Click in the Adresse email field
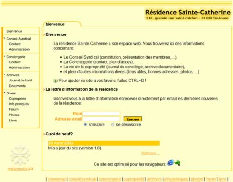The image size is (233, 182). tap(101, 119)
